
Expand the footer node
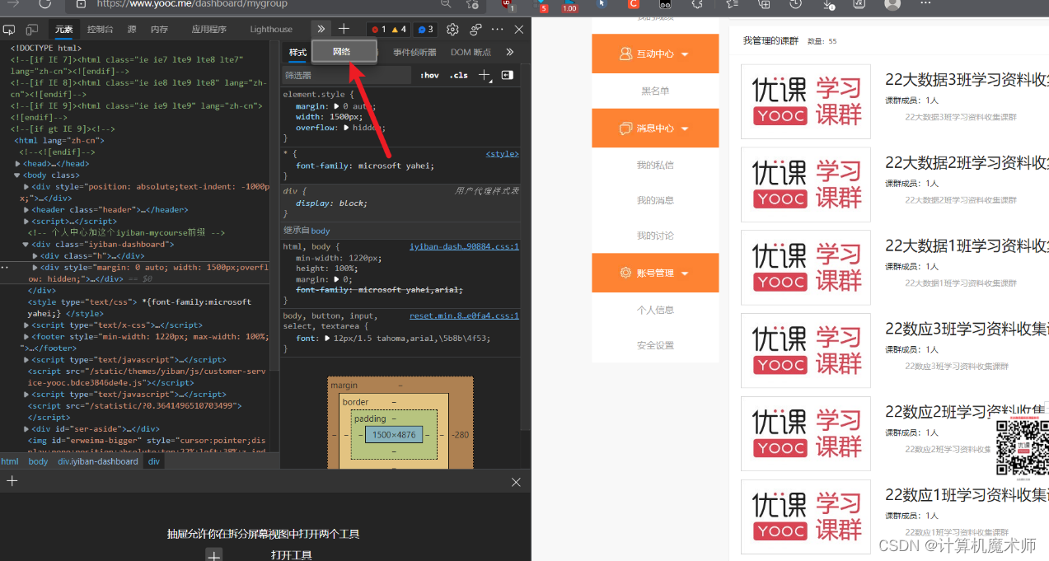[x=26, y=337]
